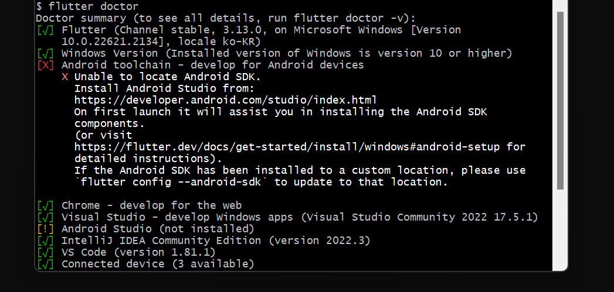Click 'Connected device (3 available)' line
614x292 pixels.
[158, 264]
